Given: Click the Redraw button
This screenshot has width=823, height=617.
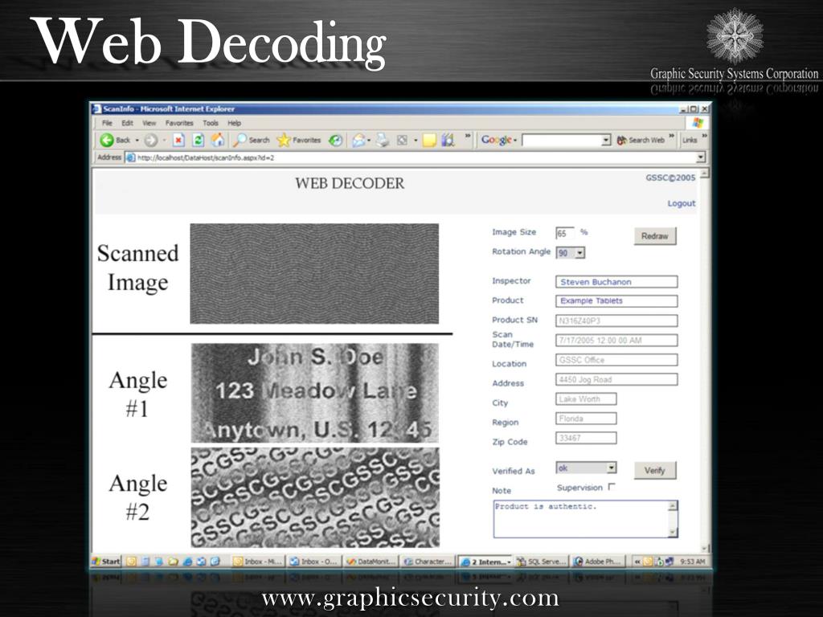Looking at the screenshot, I should point(655,236).
